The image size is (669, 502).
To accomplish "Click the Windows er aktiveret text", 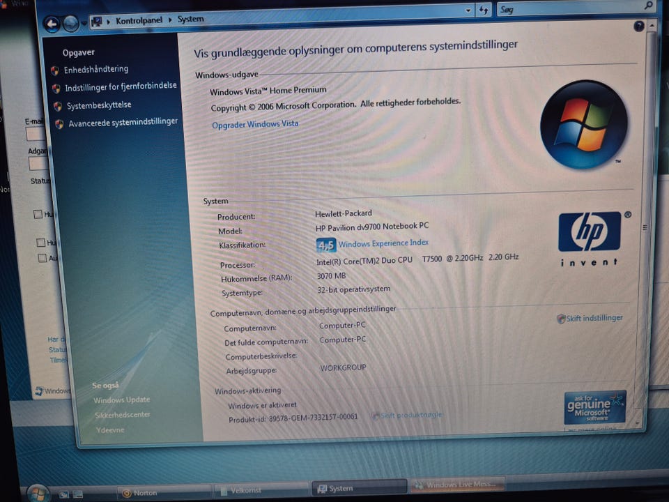I will [x=262, y=405].
